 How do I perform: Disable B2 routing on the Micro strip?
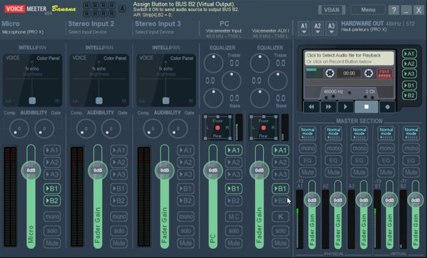click(x=52, y=201)
